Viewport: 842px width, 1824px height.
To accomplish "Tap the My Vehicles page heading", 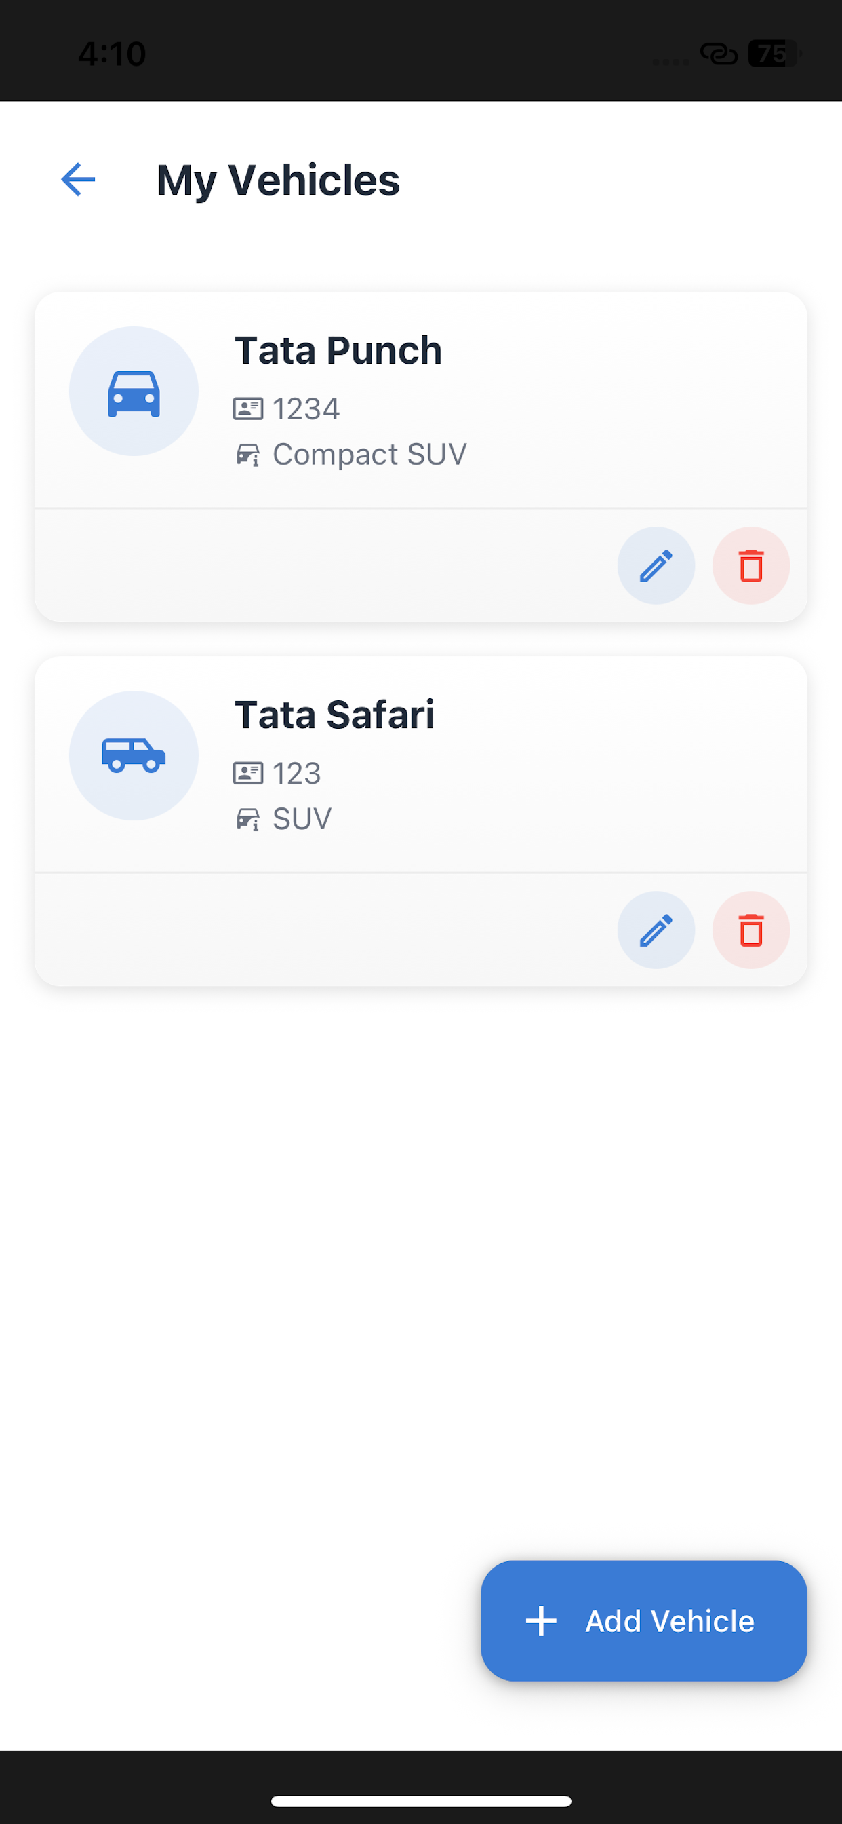I will coord(278,180).
